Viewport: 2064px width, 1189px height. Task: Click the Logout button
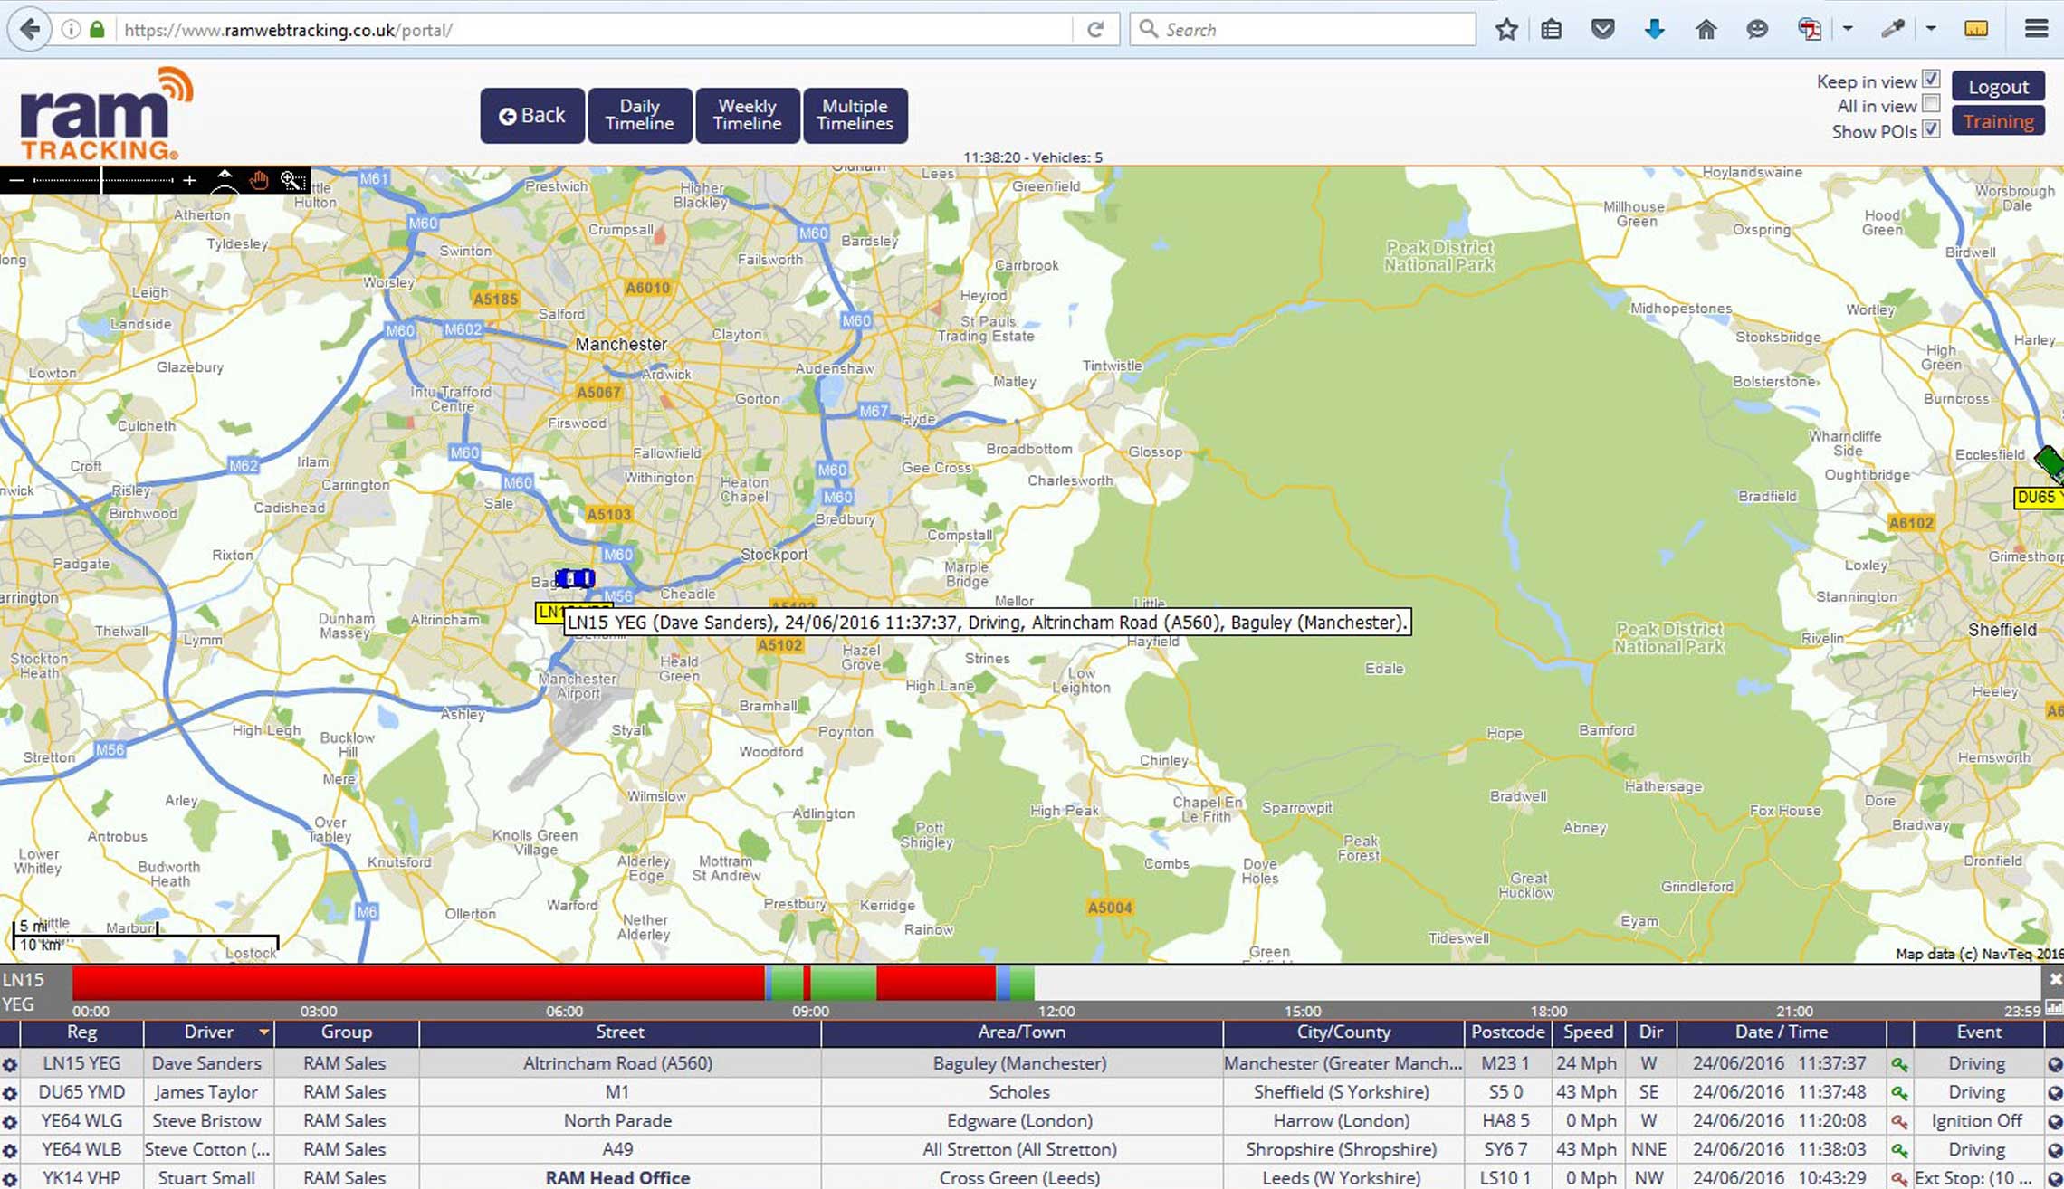[x=1999, y=87]
